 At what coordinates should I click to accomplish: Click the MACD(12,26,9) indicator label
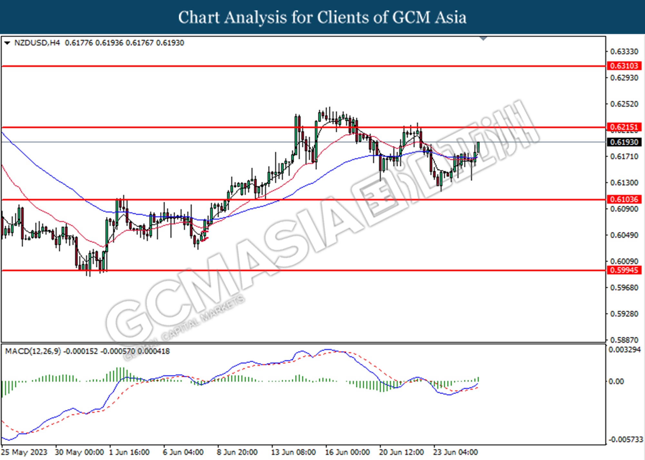coord(33,351)
